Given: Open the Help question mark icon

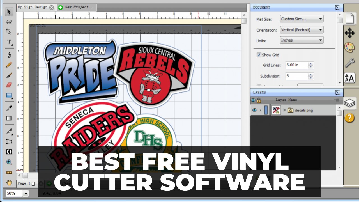Looking at the screenshot, I should click(350, 118).
